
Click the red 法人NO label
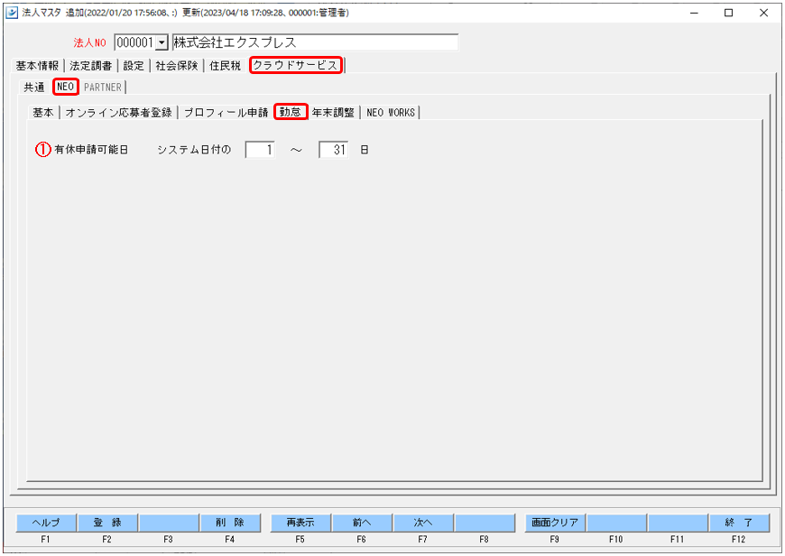coord(89,43)
